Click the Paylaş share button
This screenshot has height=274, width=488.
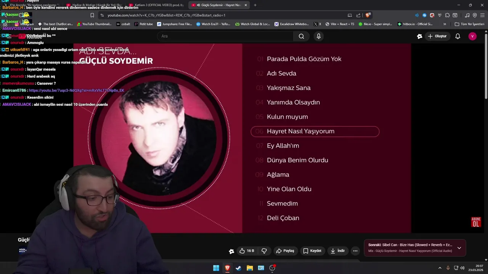285,251
